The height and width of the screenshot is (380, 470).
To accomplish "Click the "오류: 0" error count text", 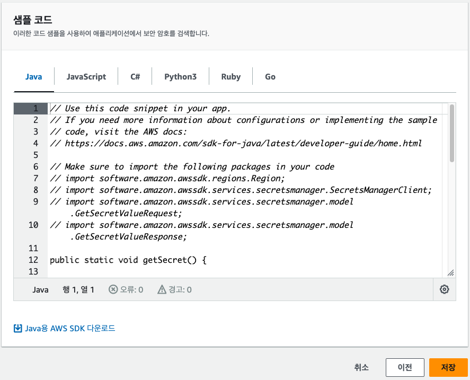I will (x=131, y=290).
